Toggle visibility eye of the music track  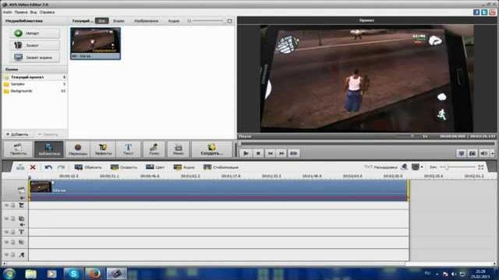(6, 242)
